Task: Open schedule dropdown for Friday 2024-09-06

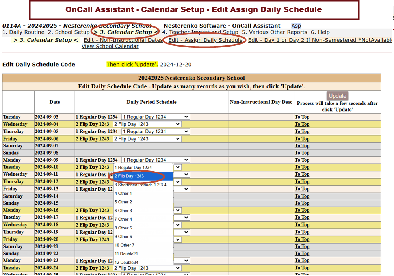Action: tap(147, 139)
